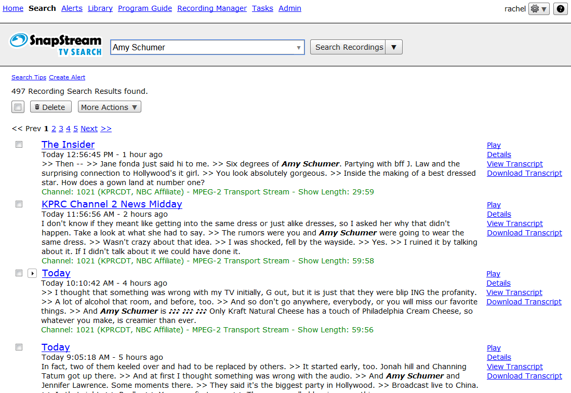The height and width of the screenshot is (393, 571).
Task: Expand the preview arrow beside Today 10:10 AM
Action: (32, 273)
